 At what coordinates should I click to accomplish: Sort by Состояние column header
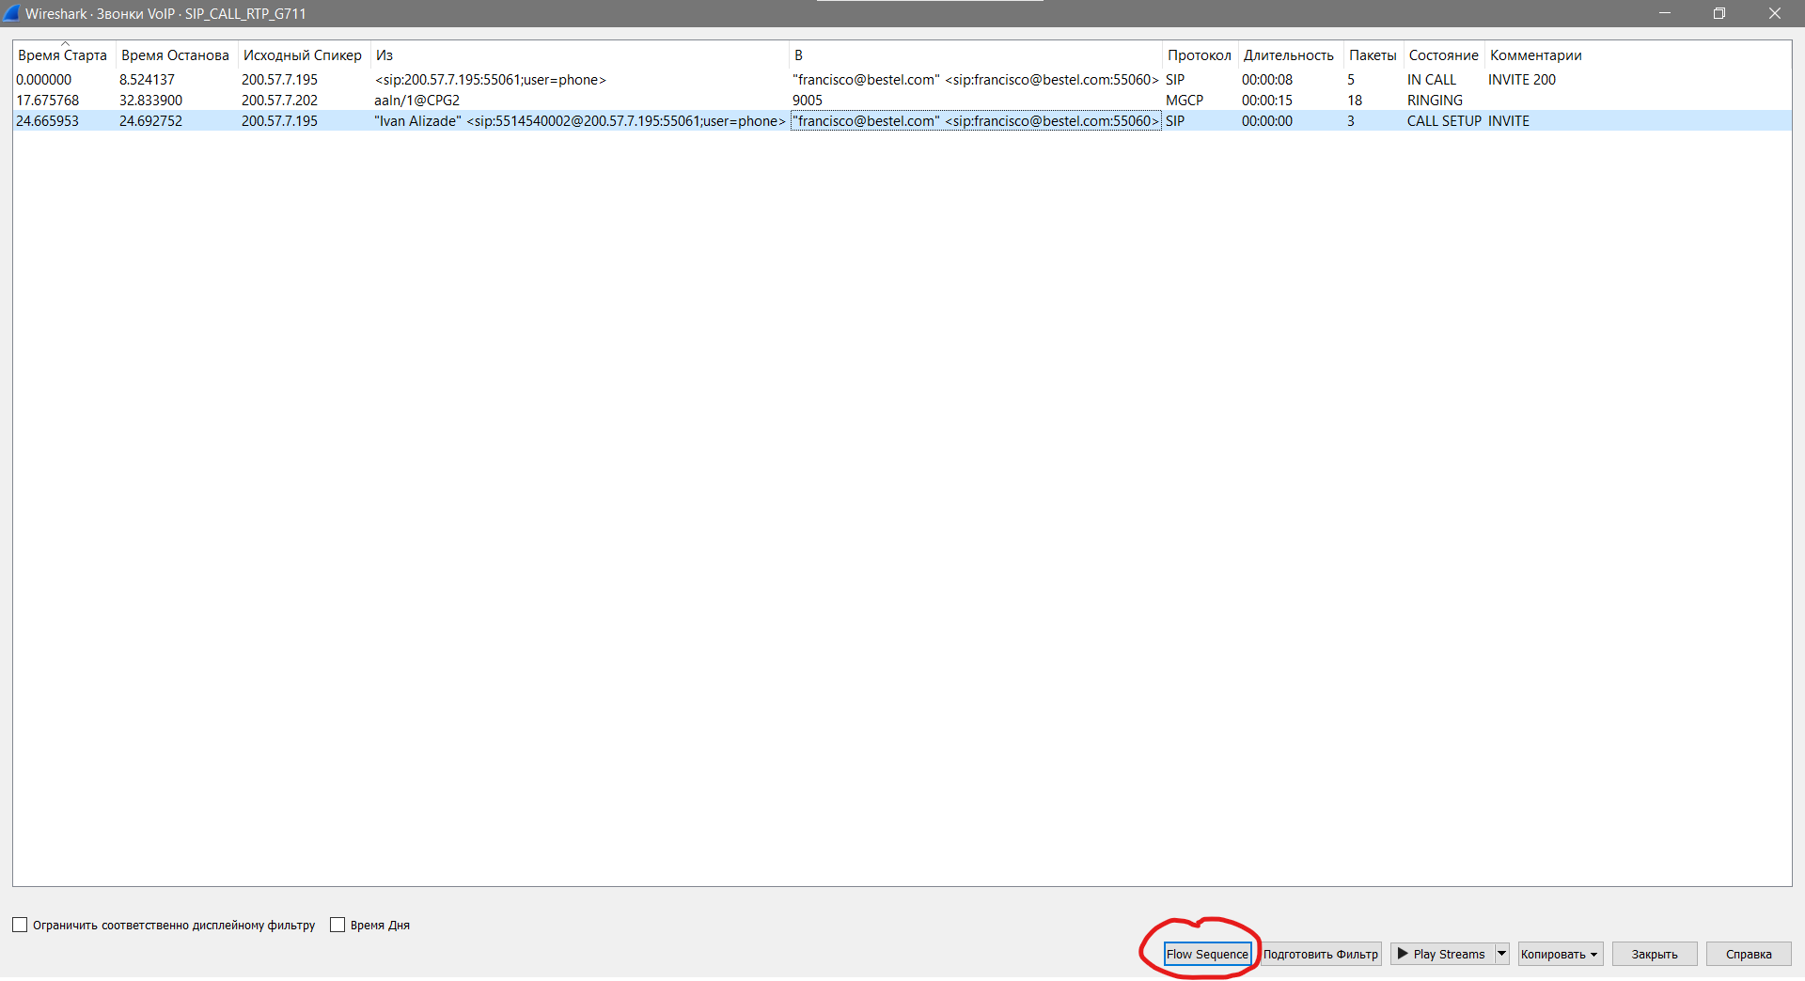pyautogui.click(x=1444, y=55)
